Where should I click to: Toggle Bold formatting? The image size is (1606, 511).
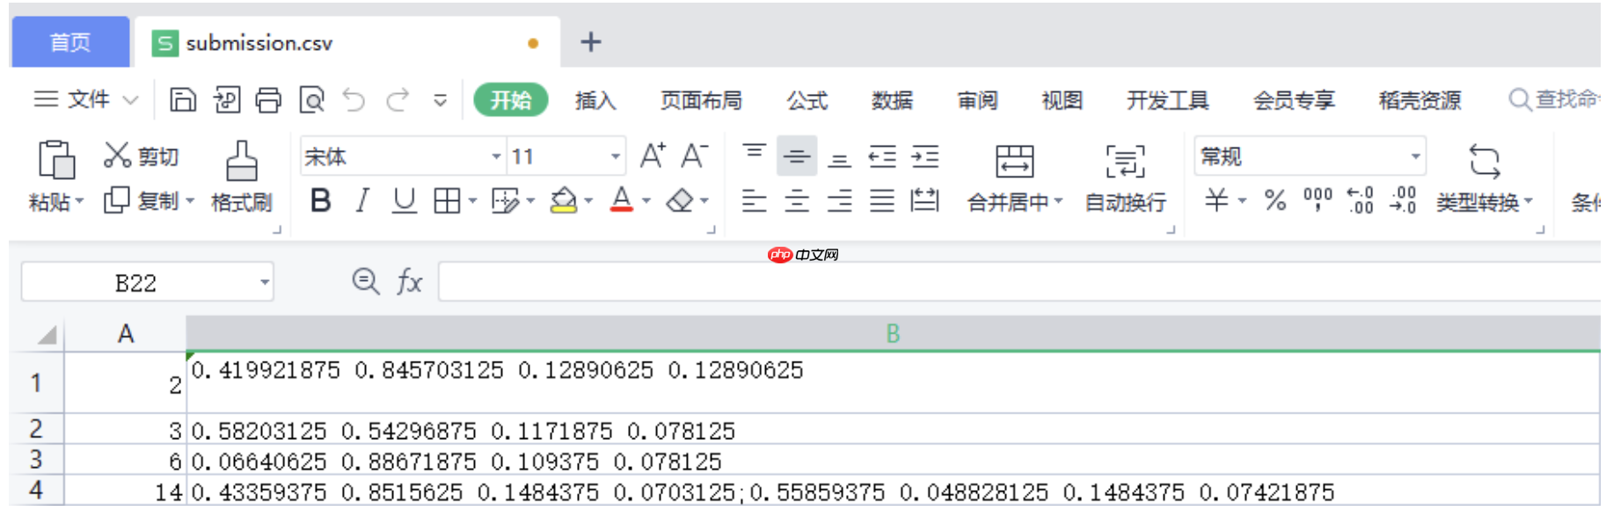click(320, 201)
